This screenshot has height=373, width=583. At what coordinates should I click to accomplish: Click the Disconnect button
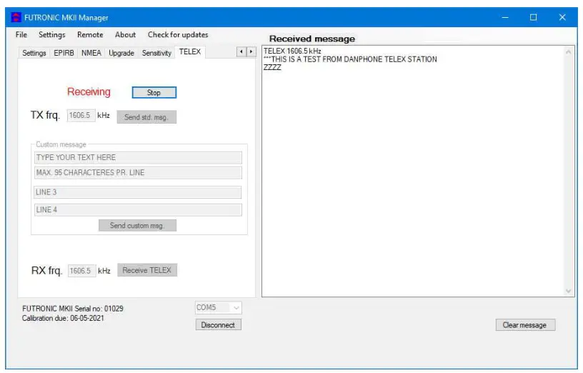(x=219, y=324)
